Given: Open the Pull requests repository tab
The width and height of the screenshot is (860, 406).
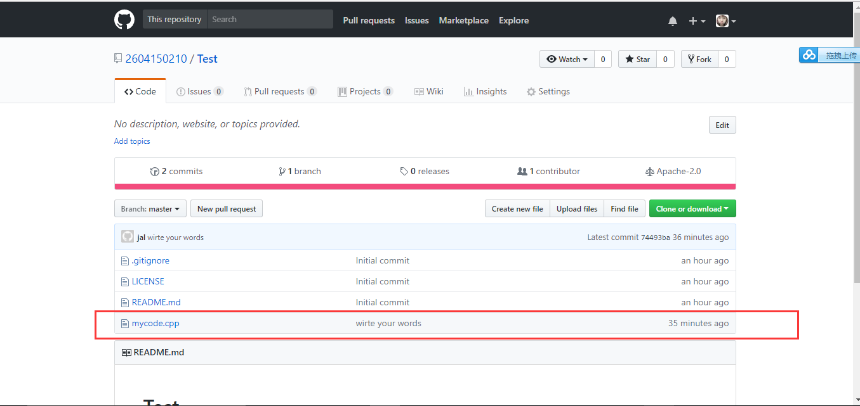Looking at the screenshot, I should click(281, 91).
